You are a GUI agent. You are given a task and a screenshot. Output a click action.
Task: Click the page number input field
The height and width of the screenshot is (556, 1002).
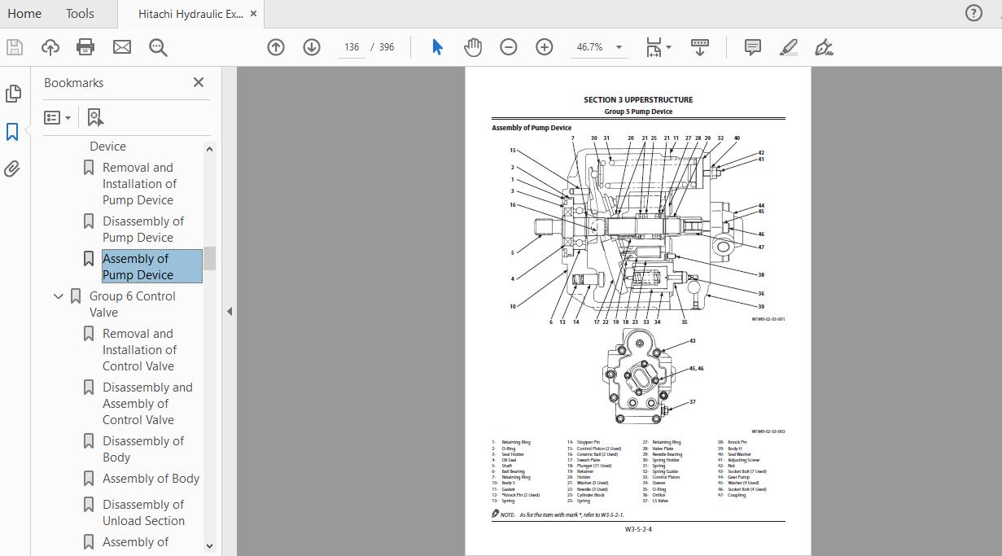(352, 47)
